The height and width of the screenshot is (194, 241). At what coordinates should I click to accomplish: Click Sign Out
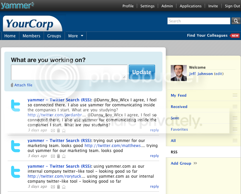tap(232, 6)
